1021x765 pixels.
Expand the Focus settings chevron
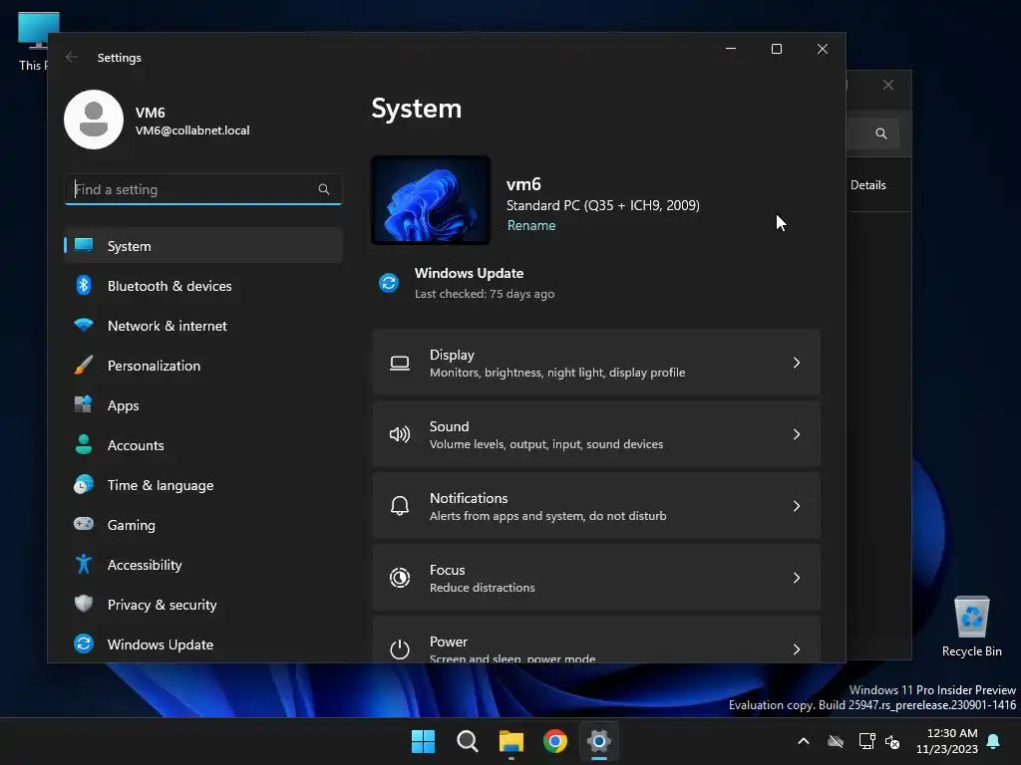[x=797, y=578]
